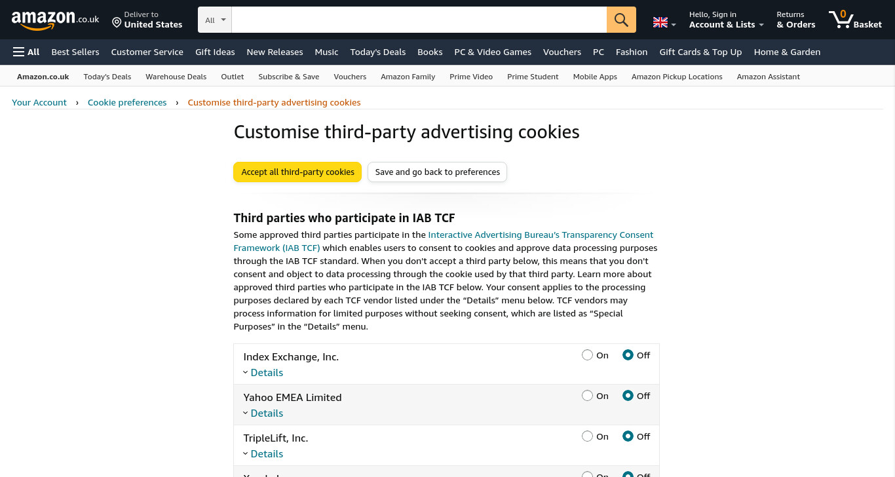
Task: Open Today's Deals in main navigation
Action: pos(378,52)
